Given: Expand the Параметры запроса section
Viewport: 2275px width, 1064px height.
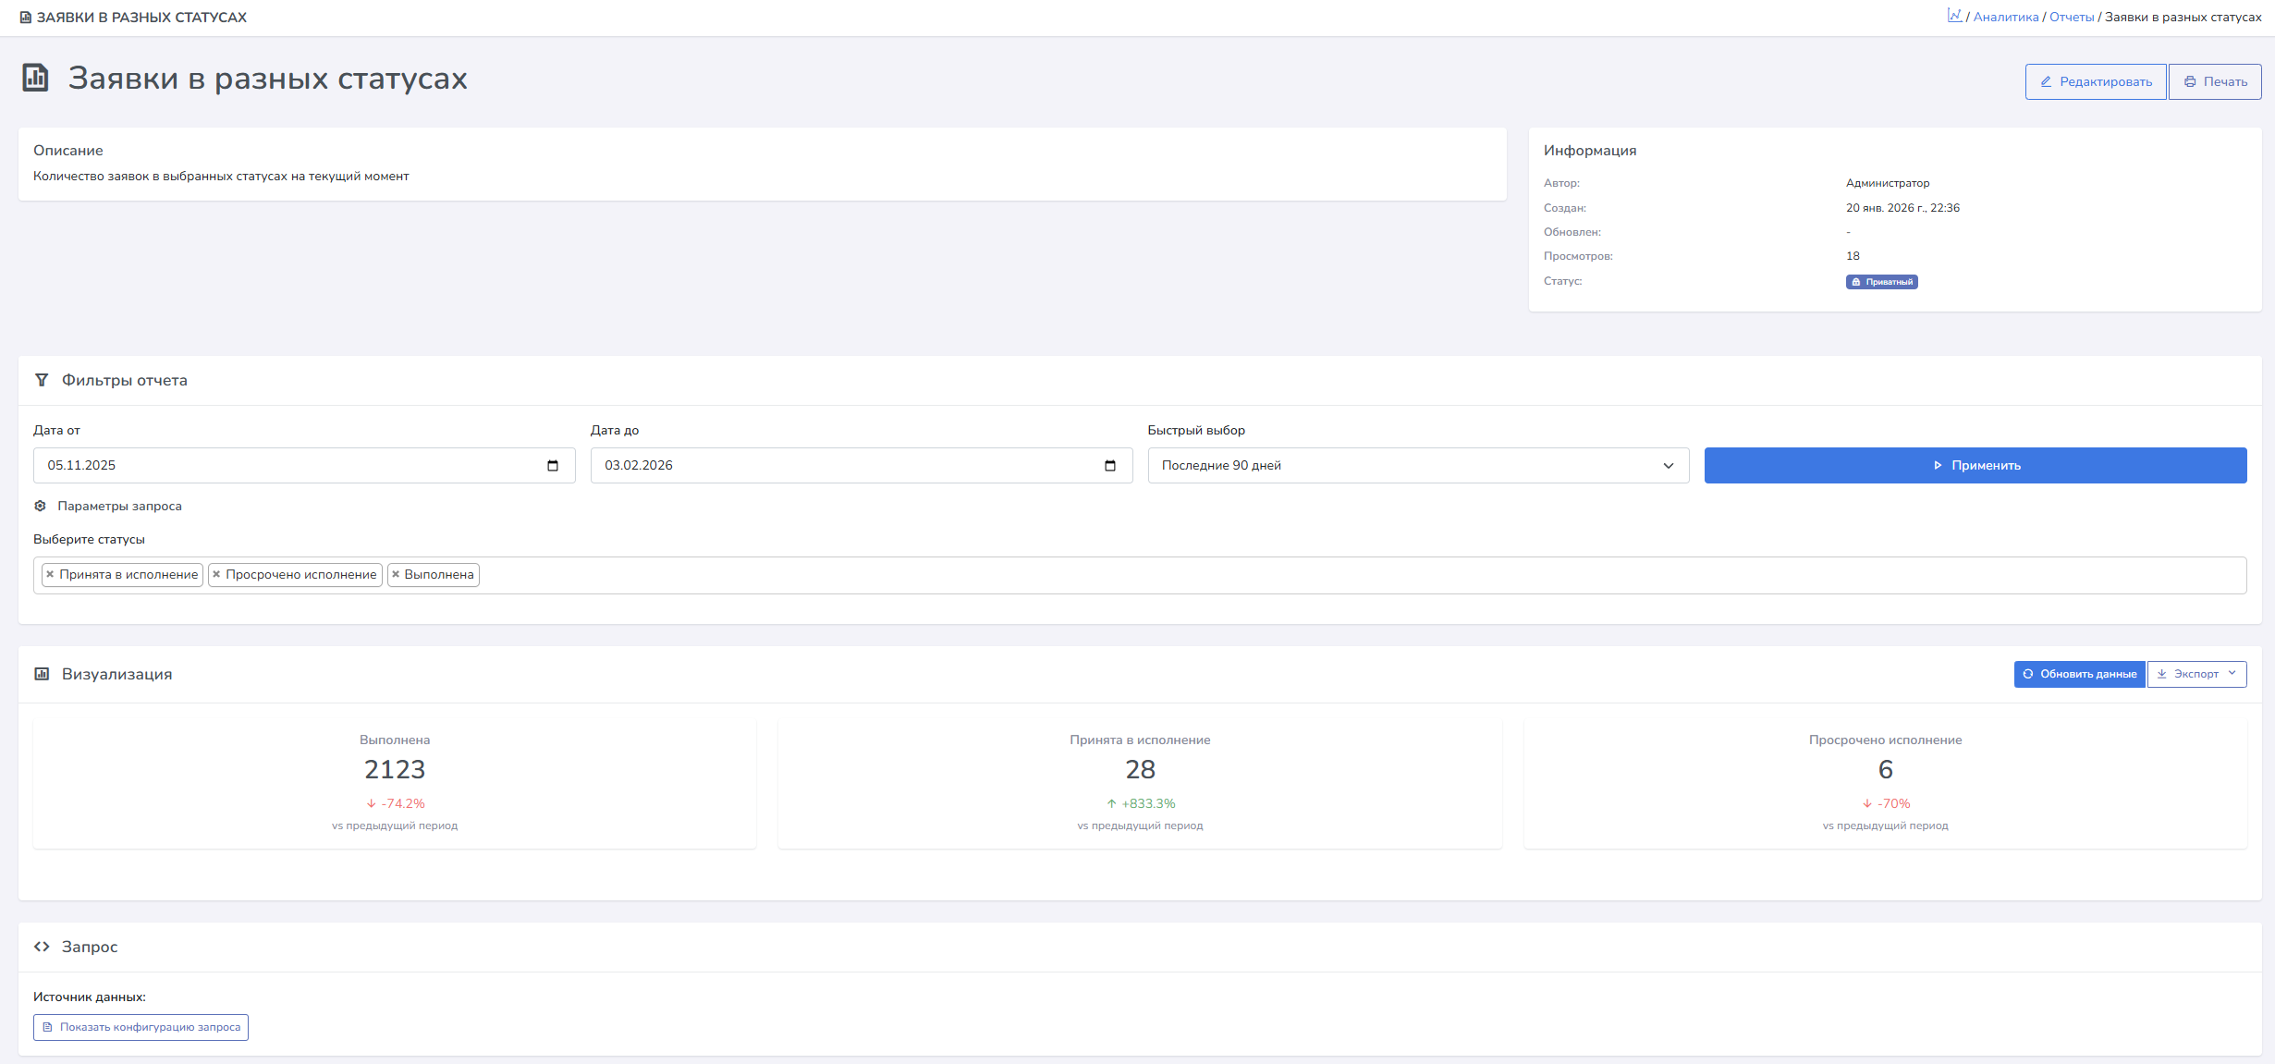Looking at the screenshot, I should point(119,507).
